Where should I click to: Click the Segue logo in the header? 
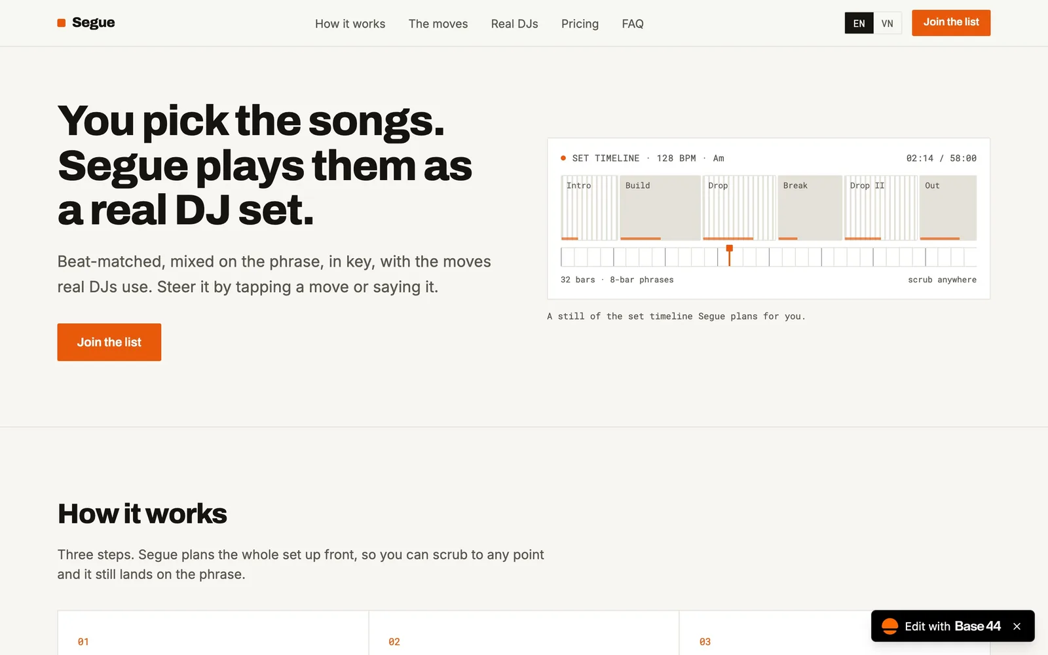[86, 23]
